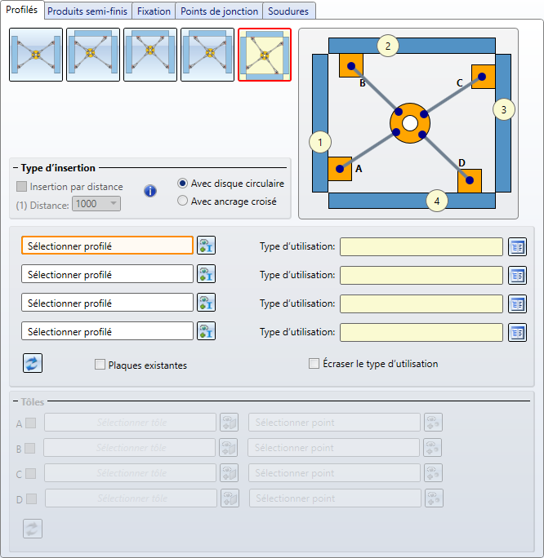Click row C Sélectionner point field
The width and height of the screenshot is (544, 558).
coord(334,472)
